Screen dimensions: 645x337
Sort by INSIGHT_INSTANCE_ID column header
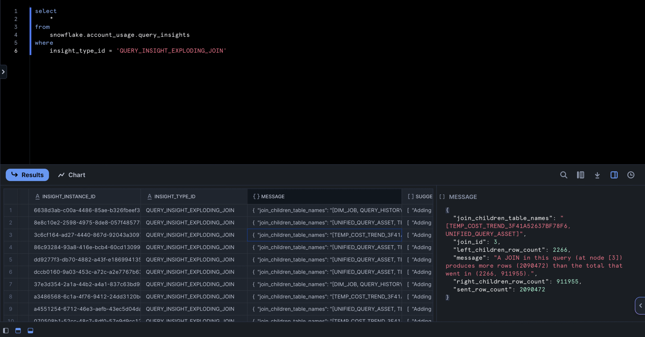[69, 196]
